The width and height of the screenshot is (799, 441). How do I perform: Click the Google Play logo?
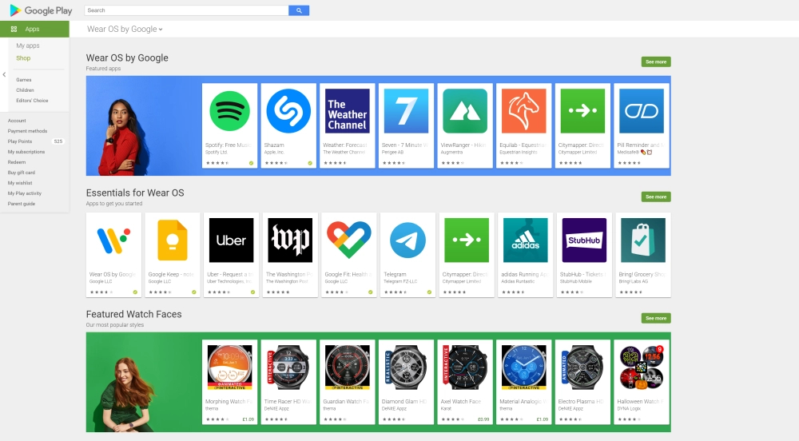(x=41, y=10)
